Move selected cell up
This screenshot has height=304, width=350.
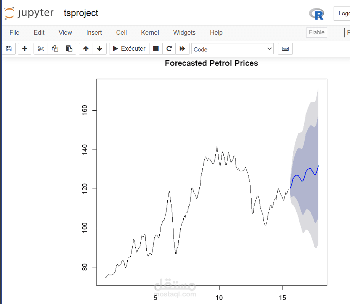click(x=86, y=49)
